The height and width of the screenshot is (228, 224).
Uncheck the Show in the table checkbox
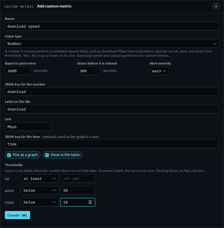point(47,155)
